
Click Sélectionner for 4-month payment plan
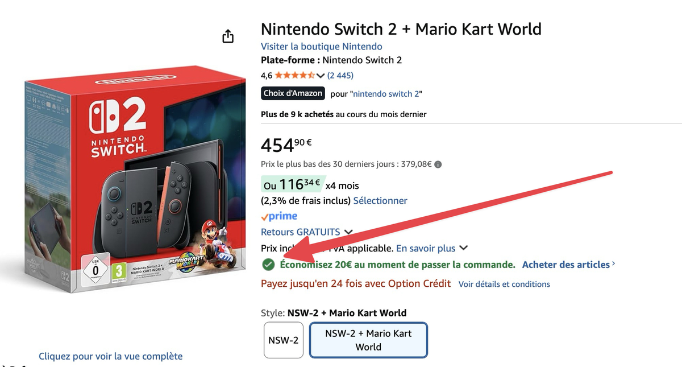point(380,200)
